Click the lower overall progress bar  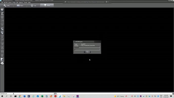(x=87, y=49)
